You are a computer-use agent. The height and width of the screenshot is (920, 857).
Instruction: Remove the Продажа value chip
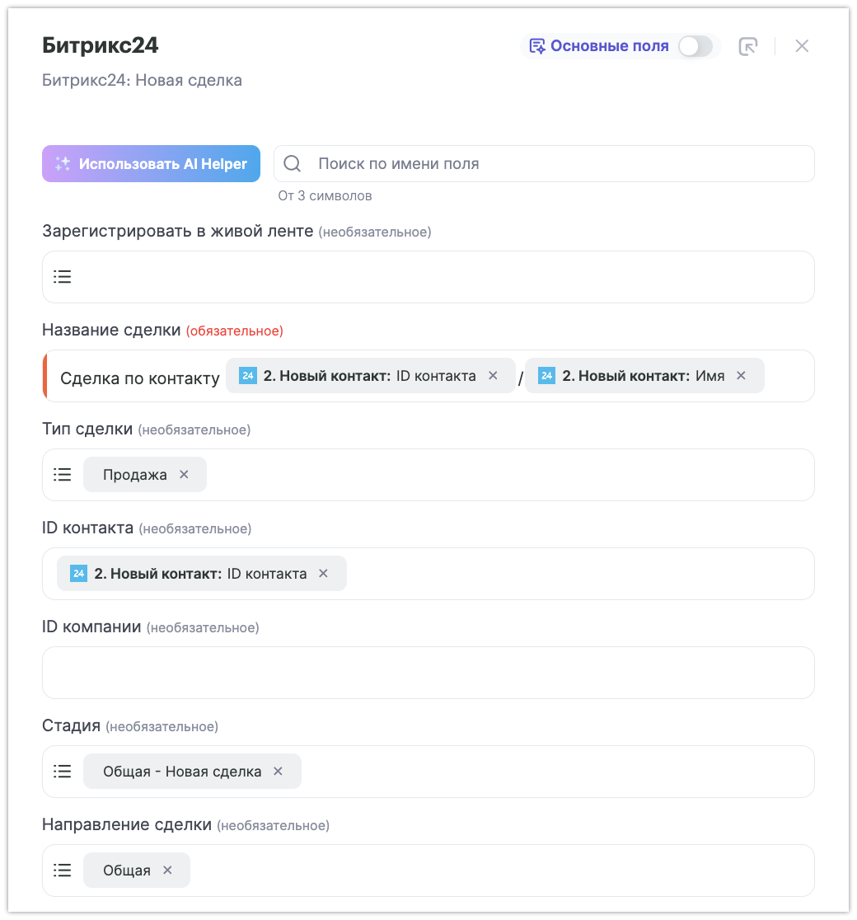tap(184, 475)
